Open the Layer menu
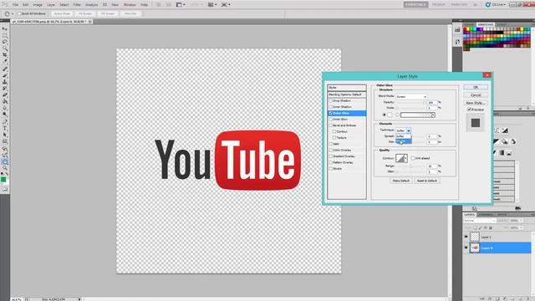Screen dimensions: 535x301 click(x=51, y=5)
